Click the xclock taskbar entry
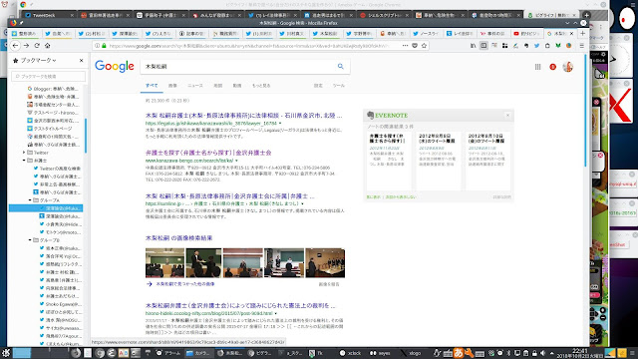 point(350,353)
